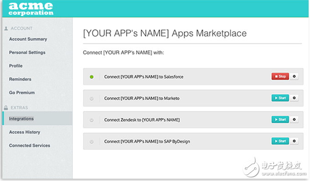Screen dimensions: 310x181
Task: Select Go Premium in the sidebar
Action: (x=22, y=93)
